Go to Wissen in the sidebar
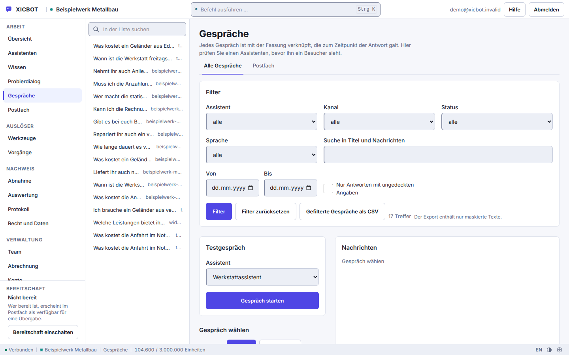 [42, 67]
